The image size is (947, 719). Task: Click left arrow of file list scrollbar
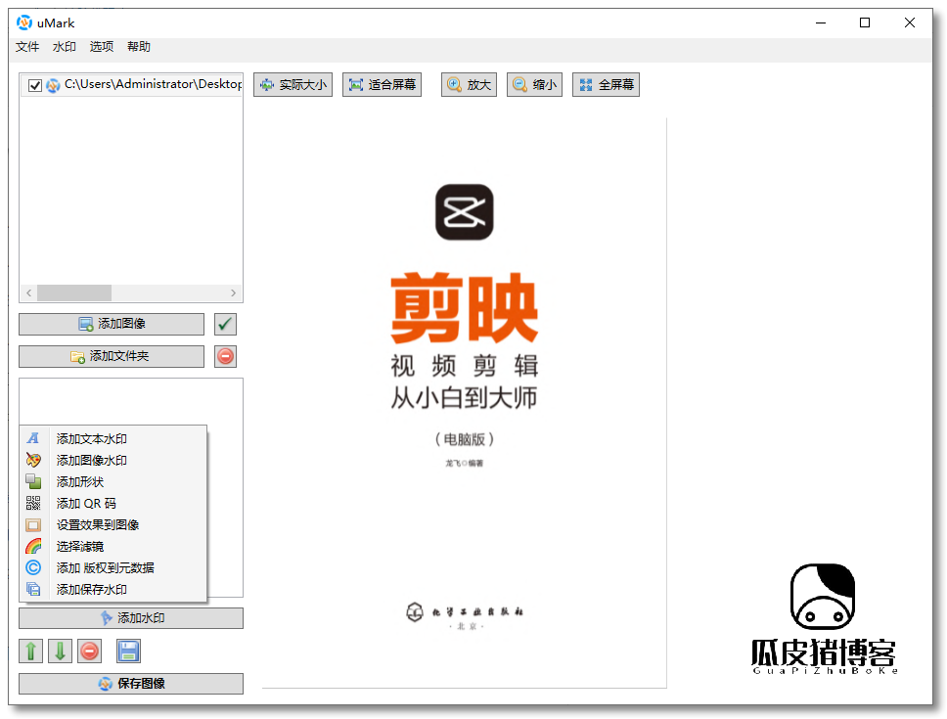pyautogui.click(x=29, y=292)
